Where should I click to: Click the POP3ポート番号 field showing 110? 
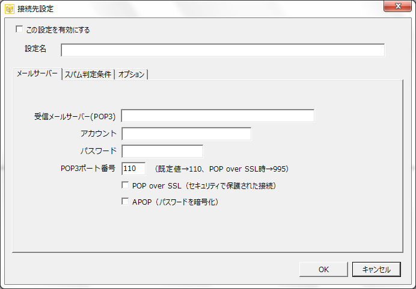[x=133, y=169]
